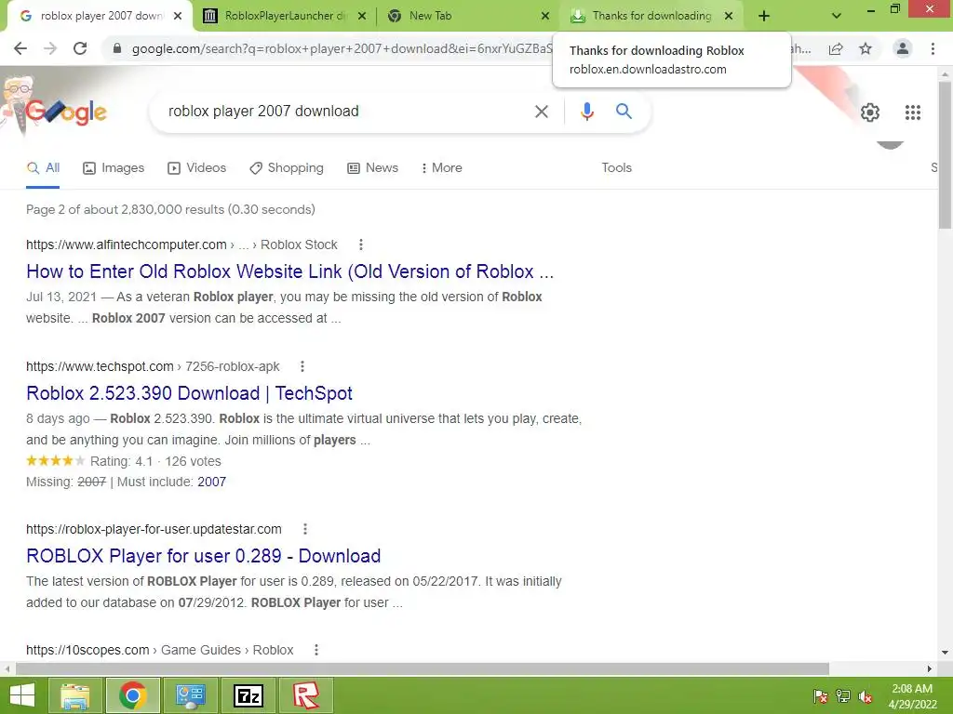The width and height of the screenshot is (953, 714).
Task: Click the techspot.com URL breadcrumb
Action: click(x=153, y=366)
